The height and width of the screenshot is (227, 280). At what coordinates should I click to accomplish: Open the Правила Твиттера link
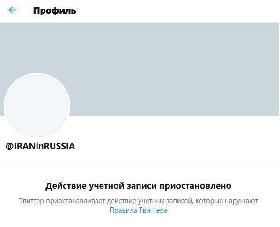coord(139,210)
